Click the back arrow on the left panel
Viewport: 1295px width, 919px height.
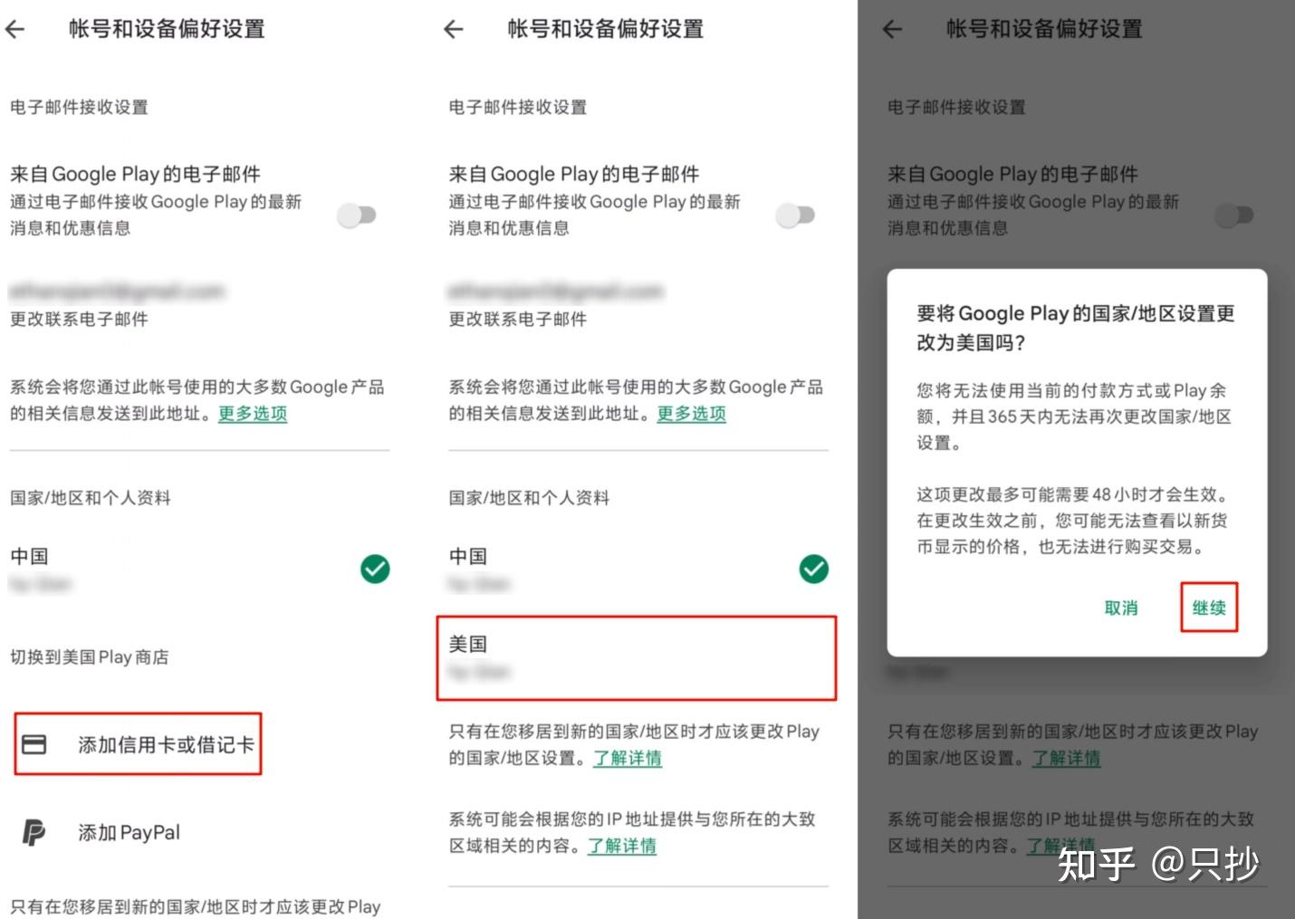[16, 29]
